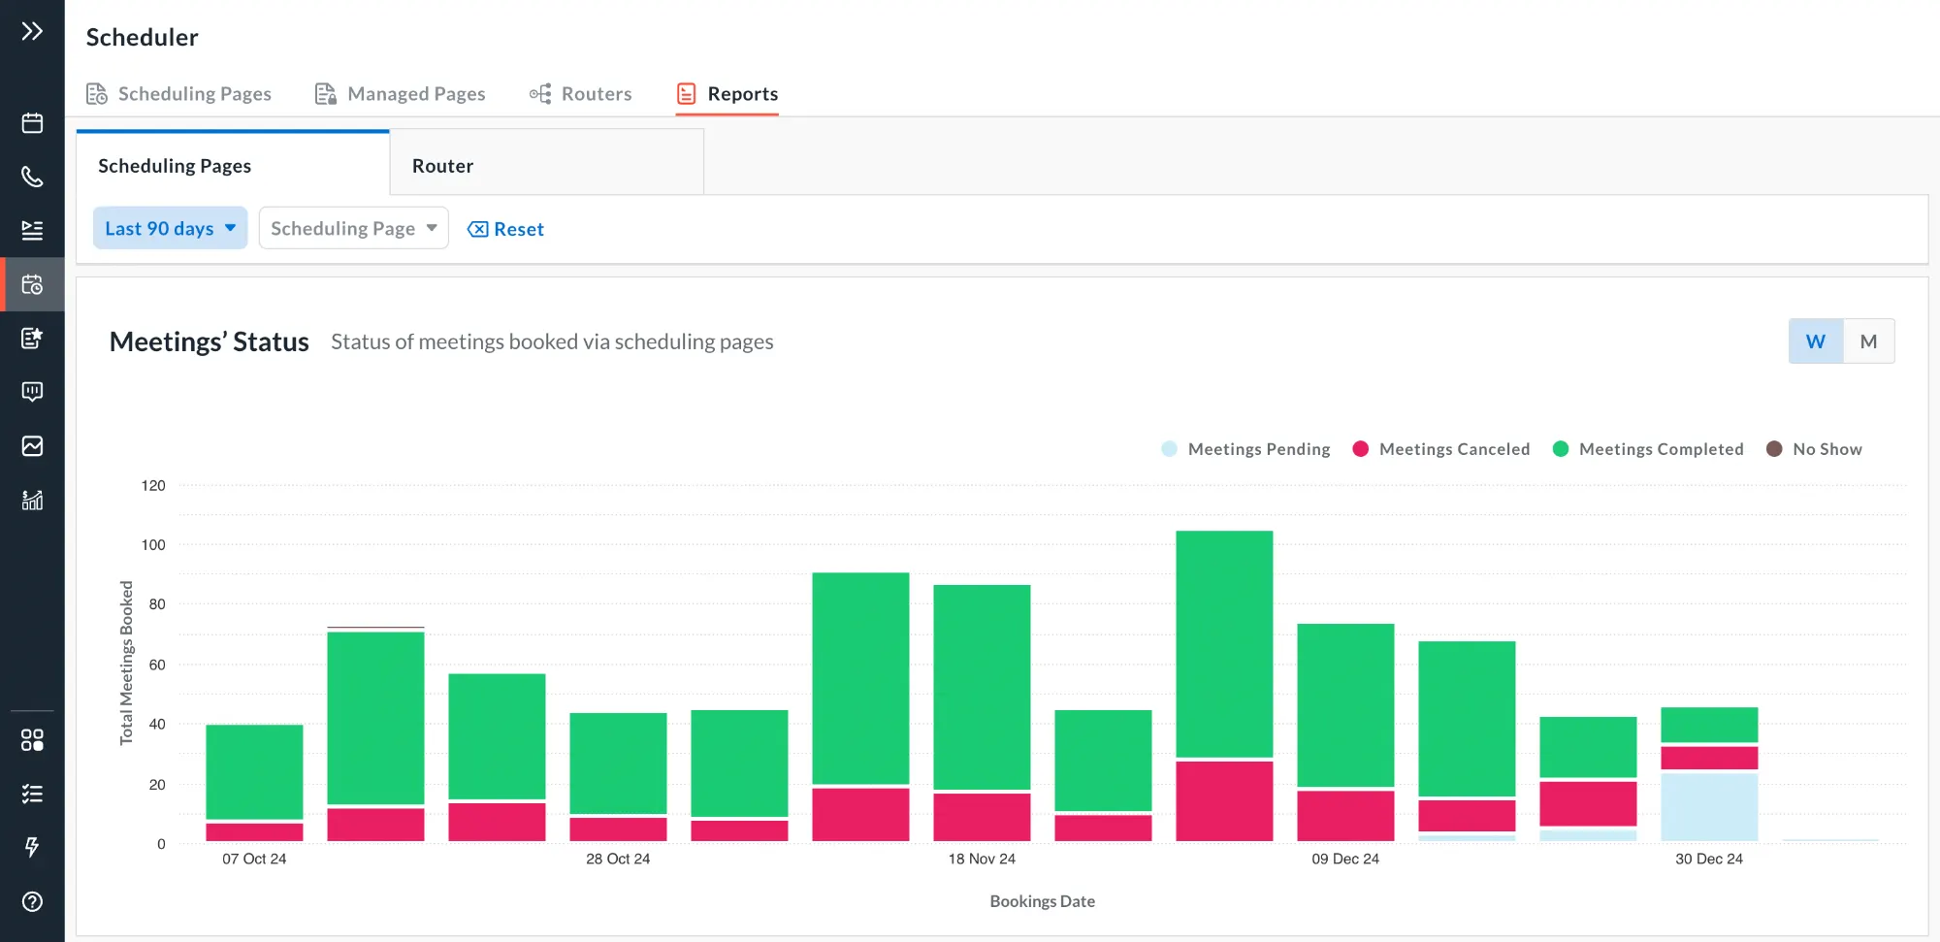The width and height of the screenshot is (1940, 942).
Task: Click the 07 Oct 24 axis label
Action: click(254, 859)
